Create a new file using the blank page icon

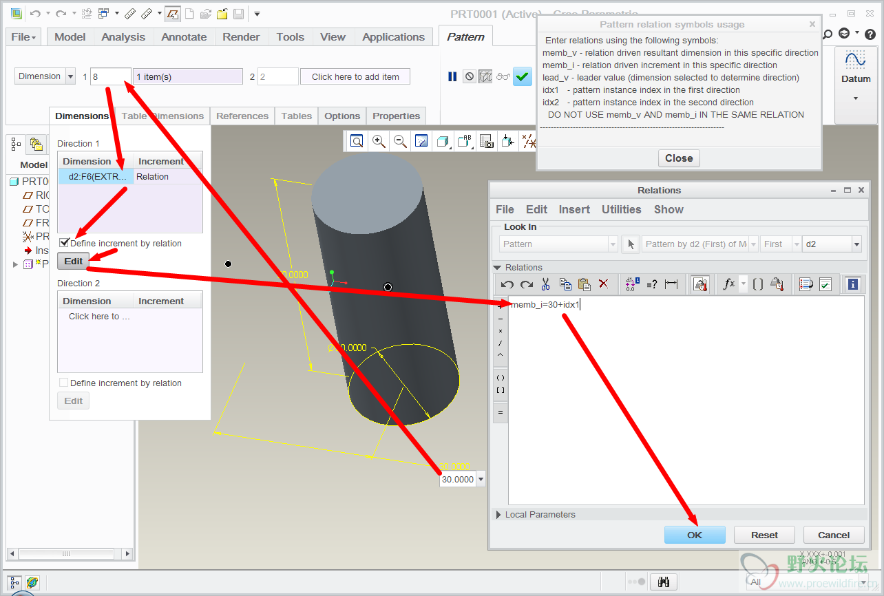tap(189, 14)
